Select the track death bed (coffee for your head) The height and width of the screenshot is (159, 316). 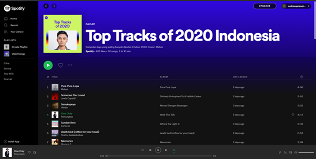(80, 132)
